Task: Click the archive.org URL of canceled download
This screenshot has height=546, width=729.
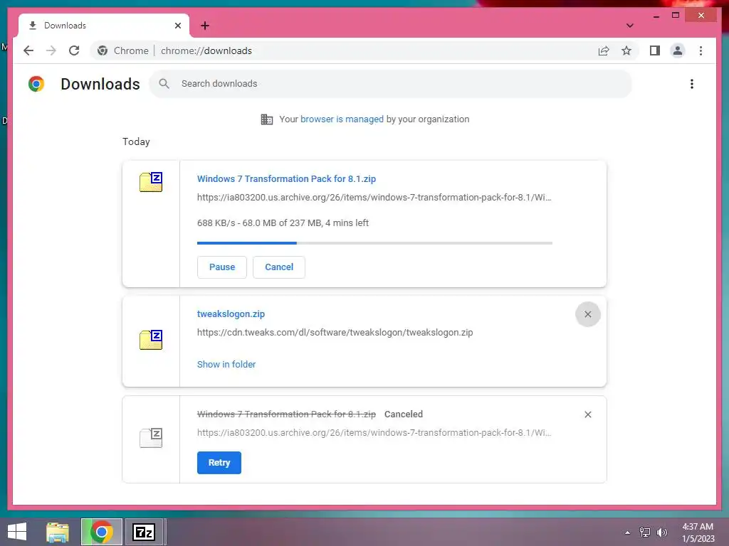Action: pyautogui.click(x=374, y=433)
